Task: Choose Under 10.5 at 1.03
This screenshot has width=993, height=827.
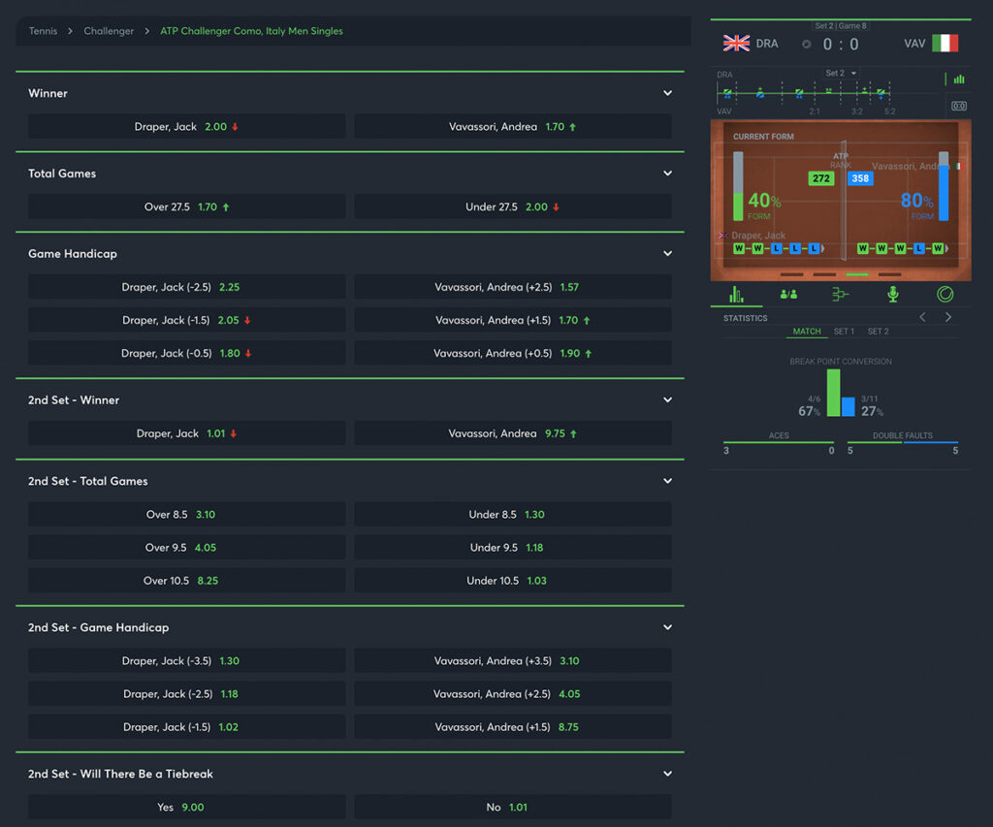Action: pyautogui.click(x=513, y=581)
